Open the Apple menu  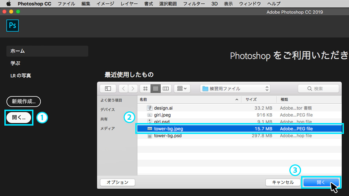(x=8, y=4)
